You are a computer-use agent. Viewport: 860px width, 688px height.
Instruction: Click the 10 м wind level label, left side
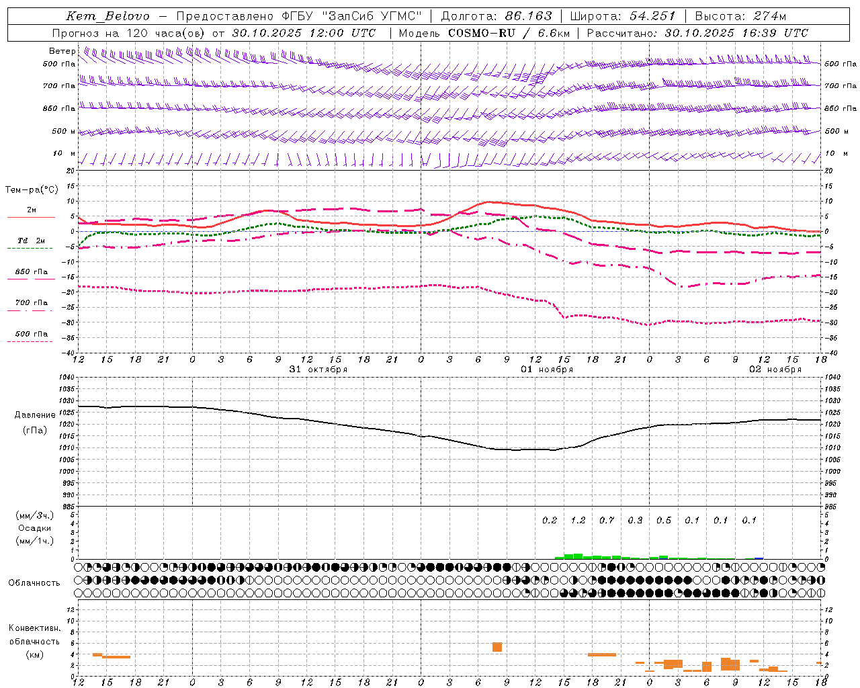tap(64, 154)
